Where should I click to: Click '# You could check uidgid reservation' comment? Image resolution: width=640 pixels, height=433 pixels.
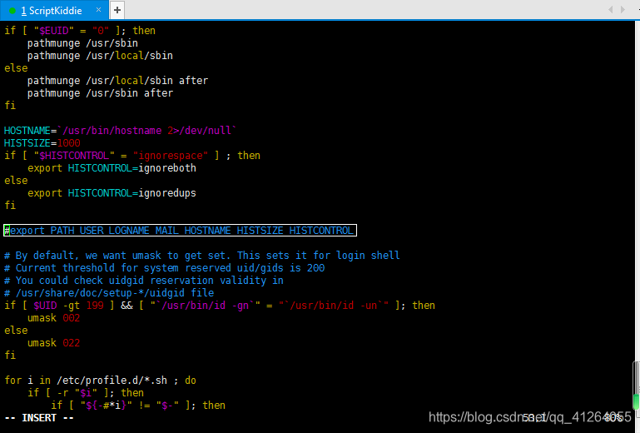coord(144,281)
